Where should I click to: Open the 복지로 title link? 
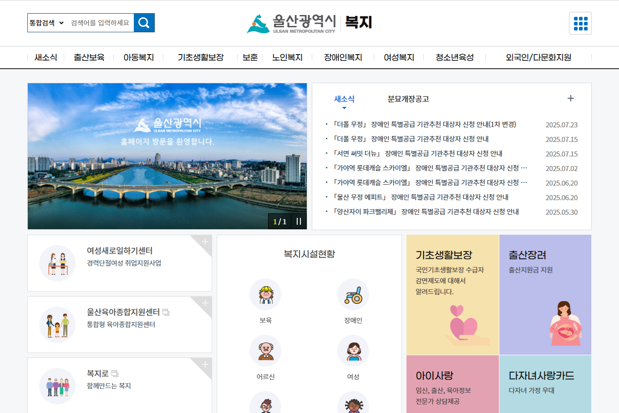(98, 373)
